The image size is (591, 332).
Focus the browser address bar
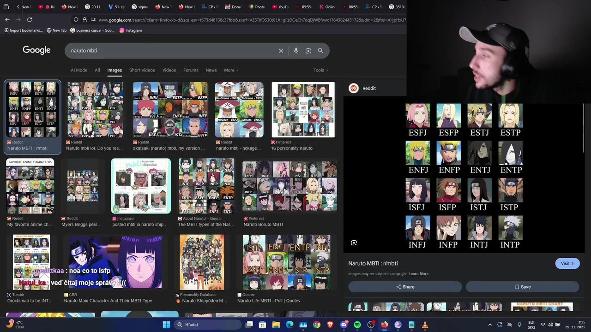[x=252, y=20]
